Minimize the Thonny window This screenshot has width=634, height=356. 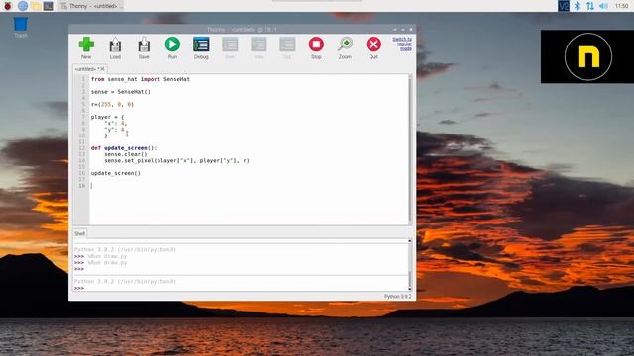point(395,29)
